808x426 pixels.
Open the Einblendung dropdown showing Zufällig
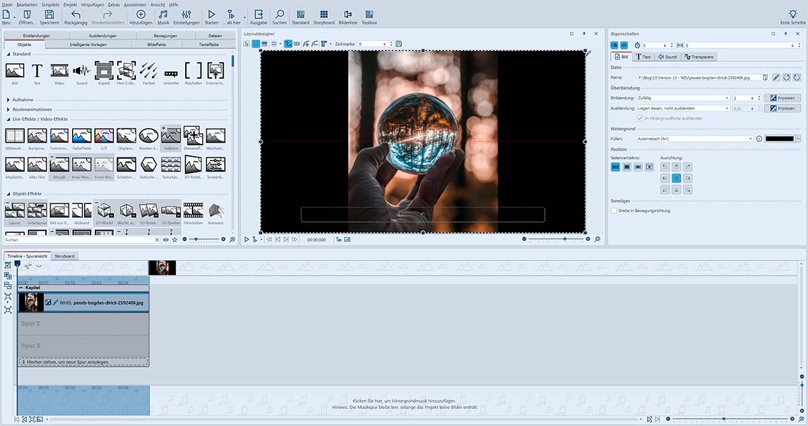[x=683, y=98]
